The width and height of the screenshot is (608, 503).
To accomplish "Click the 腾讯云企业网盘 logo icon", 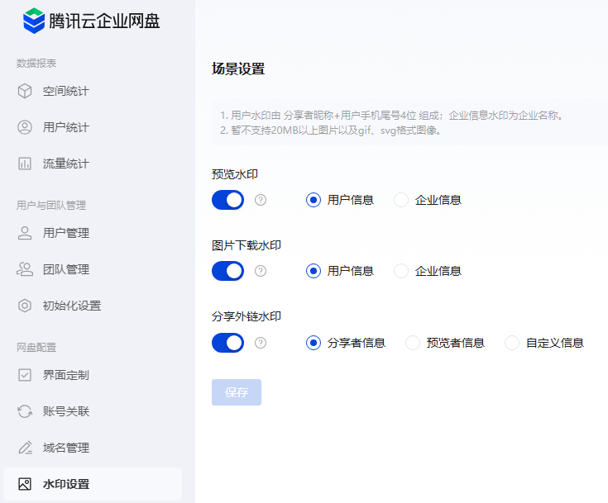I will [x=34, y=21].
